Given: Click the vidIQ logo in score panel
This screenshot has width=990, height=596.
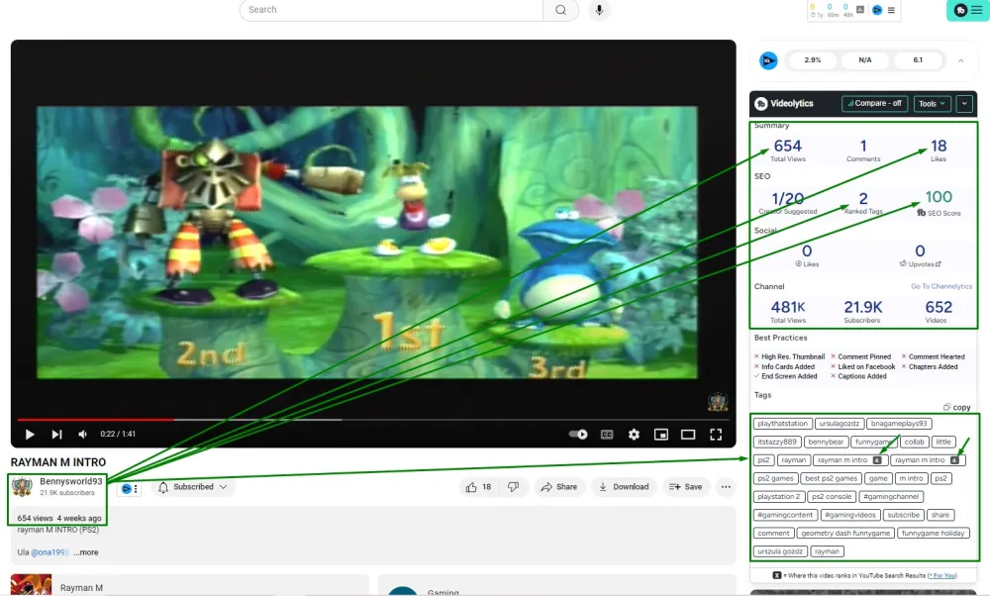Looking at the screenshot, I should click(x=768, y=60).
